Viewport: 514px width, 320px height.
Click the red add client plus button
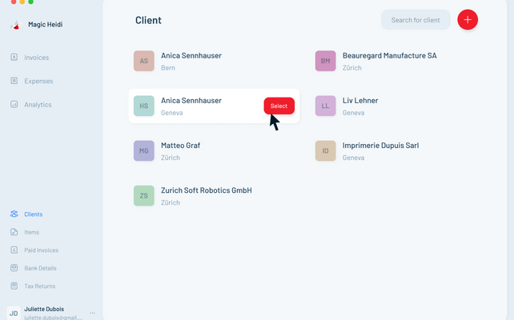tap(468, 20)
